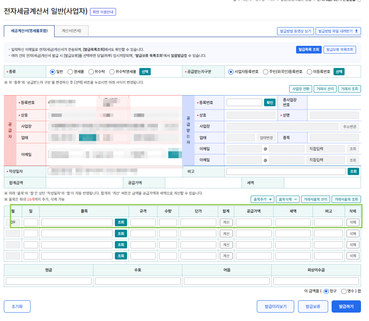The height and width of the screenshot is (321, 369).
Task: Click first row 세액 input field
Action: (x=293, y=222)
